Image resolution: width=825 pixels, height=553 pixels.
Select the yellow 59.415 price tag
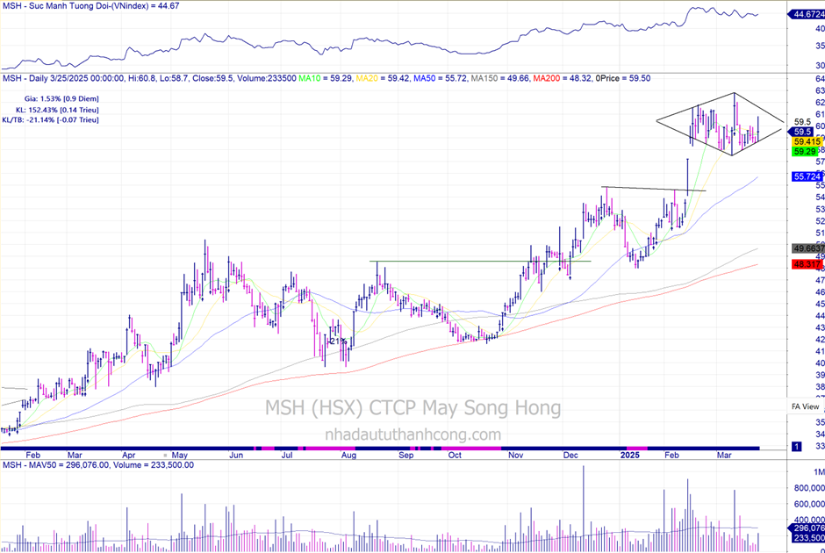click(x=807, y=140)
